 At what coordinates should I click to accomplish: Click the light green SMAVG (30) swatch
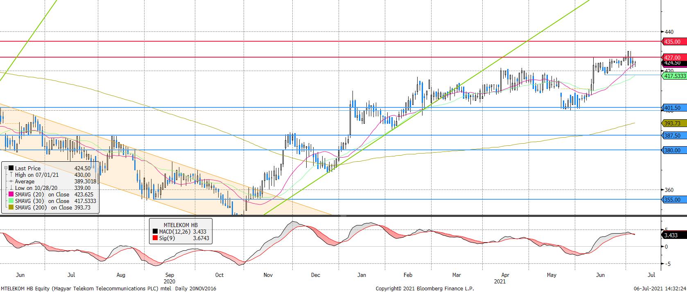click(x=11, y=201)
